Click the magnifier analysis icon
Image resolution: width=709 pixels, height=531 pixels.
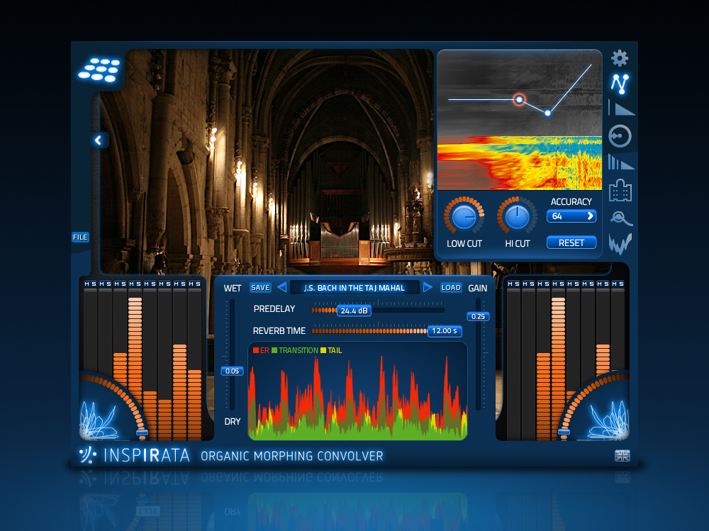pyautogui.click(x=621, y=218)
